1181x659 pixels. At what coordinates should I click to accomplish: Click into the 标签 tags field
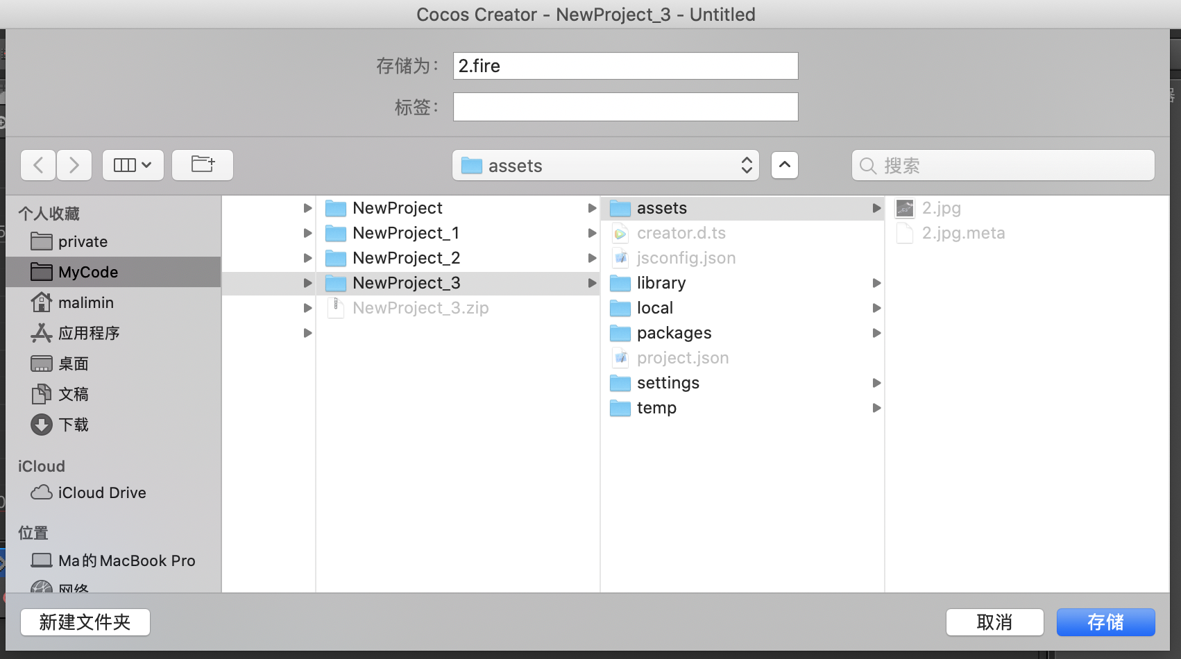(x=626, y=107)
